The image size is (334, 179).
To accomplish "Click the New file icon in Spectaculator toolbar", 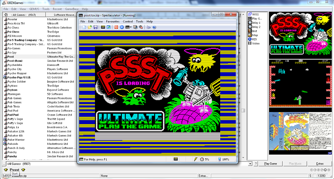I will coord(84,27).
